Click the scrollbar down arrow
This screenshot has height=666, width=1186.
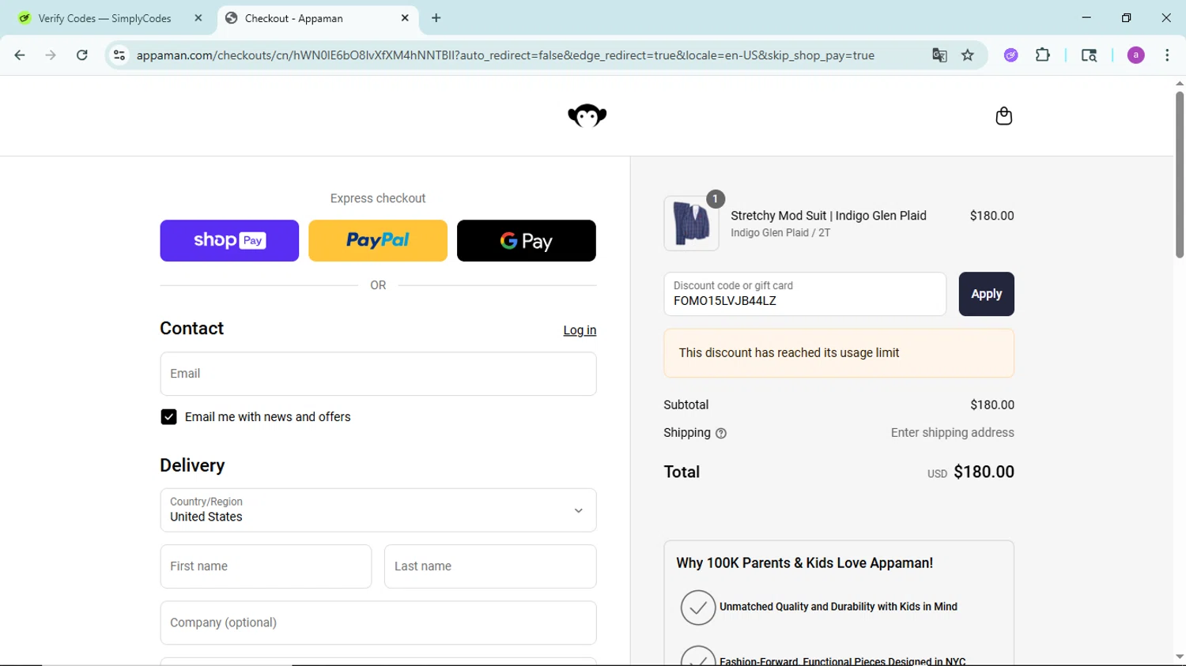[1179, 657]
